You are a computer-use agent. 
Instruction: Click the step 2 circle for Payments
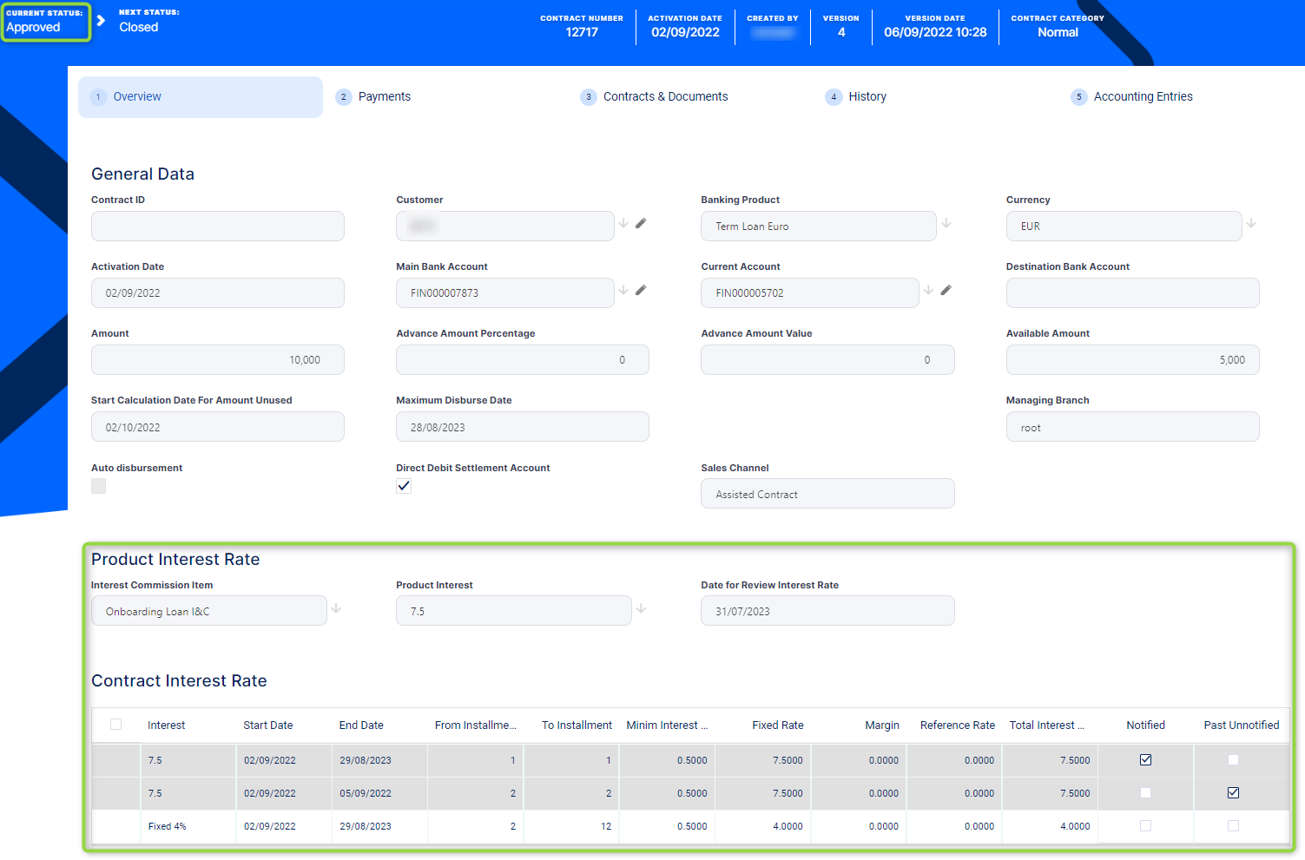tap(344, 97)
